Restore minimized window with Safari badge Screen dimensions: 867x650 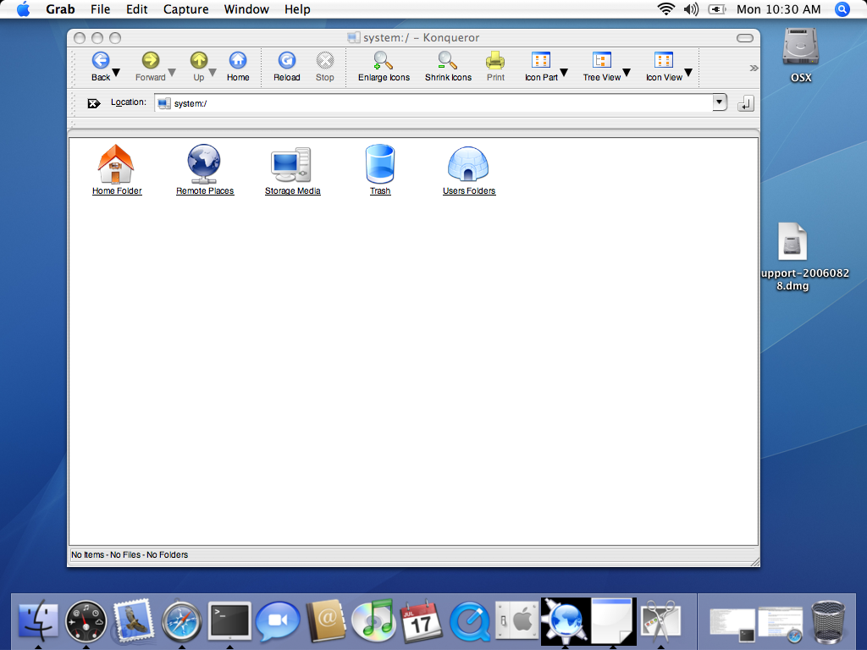tap(780, 624)
